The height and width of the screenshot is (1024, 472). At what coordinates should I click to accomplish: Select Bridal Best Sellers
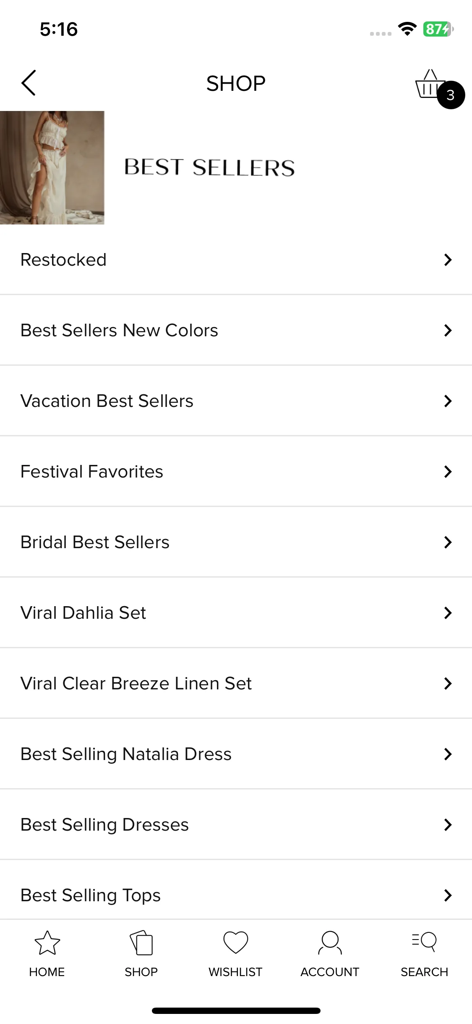tap(236, 542)
